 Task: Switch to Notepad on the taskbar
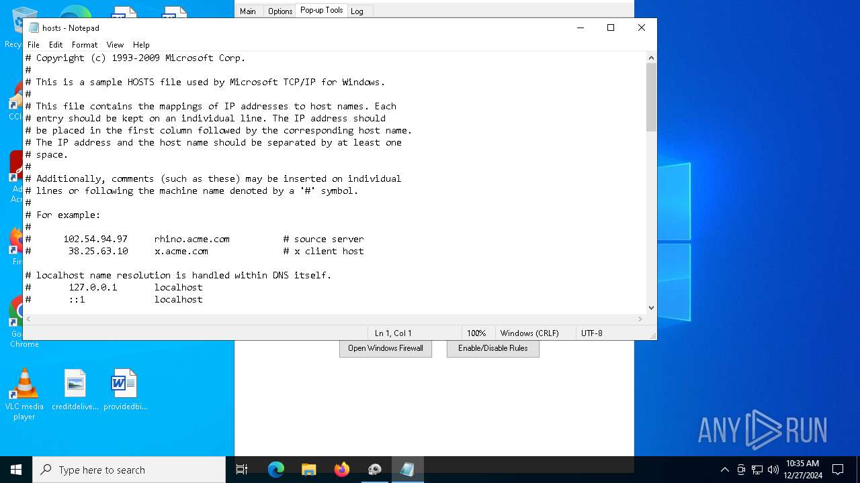pyautogui.click(x=407, y=470)
